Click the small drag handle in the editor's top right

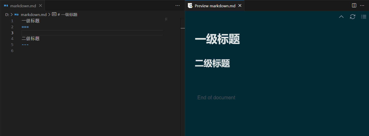(x=166, y=19)
